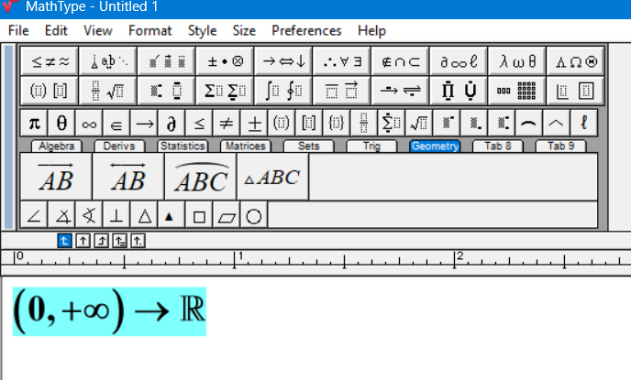
Task: Insert the arc embellishment from small bar
Action: (529, 123)
